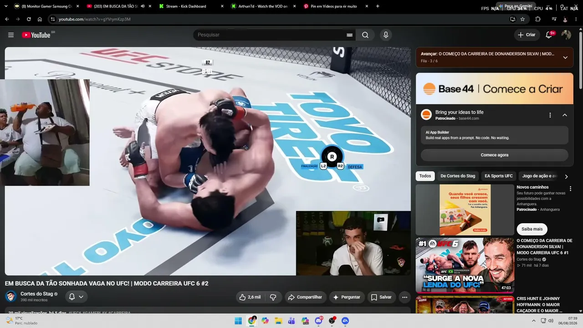
Task: Show next filter chips arrow
Action: click(566, 176)
